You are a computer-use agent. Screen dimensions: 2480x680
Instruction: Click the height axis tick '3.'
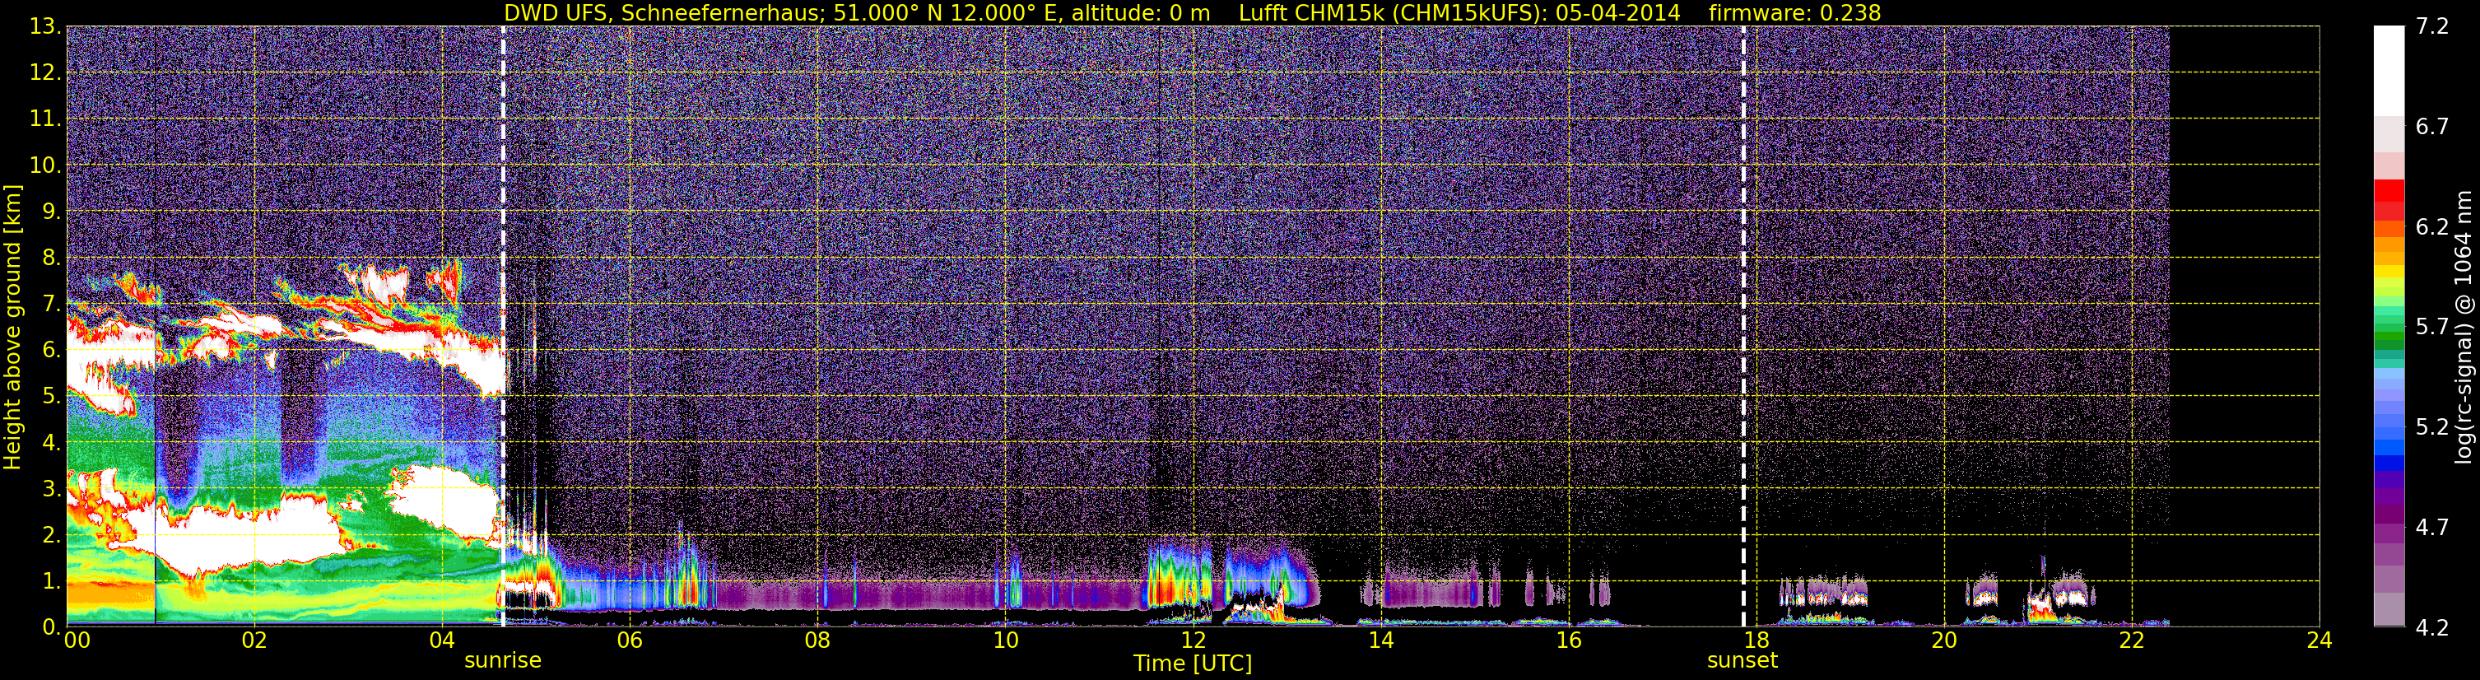click(50, 488)
